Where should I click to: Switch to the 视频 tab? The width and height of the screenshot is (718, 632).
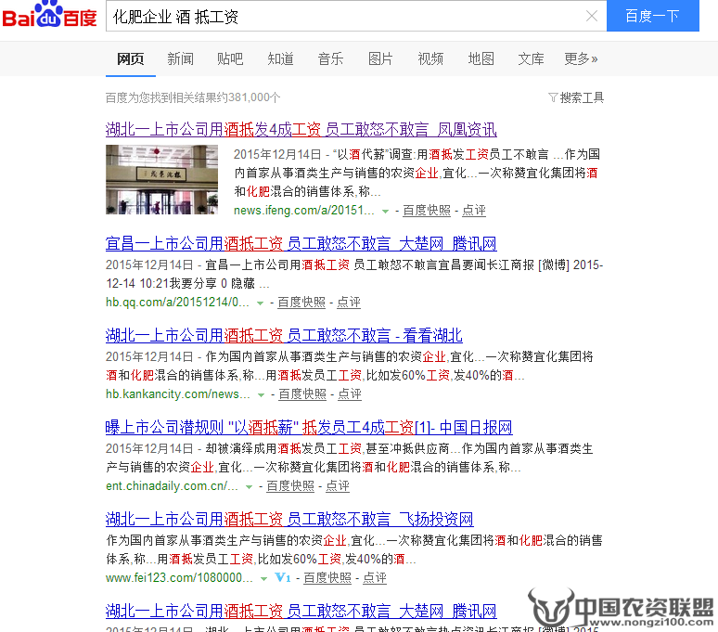(x=430, y=59)
